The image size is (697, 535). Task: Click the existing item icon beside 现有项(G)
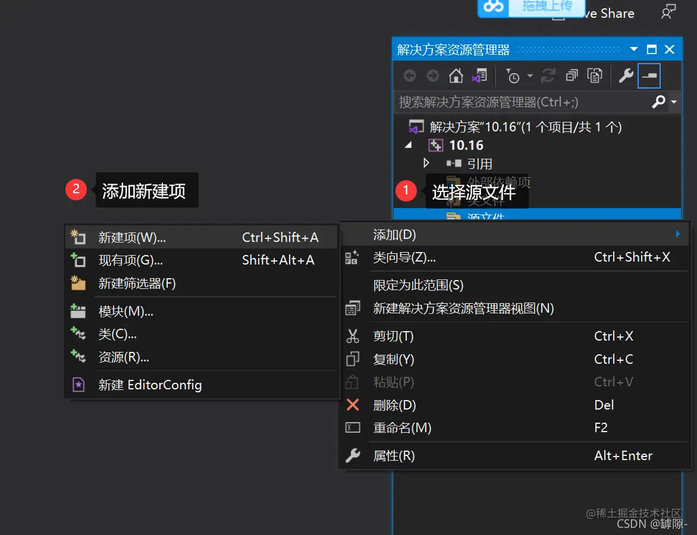click(x=79, y=260)
